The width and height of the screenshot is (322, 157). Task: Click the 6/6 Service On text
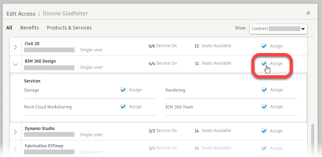[163, 46]
